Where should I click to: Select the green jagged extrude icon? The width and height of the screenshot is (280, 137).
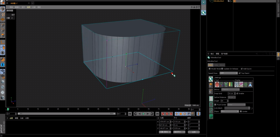tap(211, 116)
